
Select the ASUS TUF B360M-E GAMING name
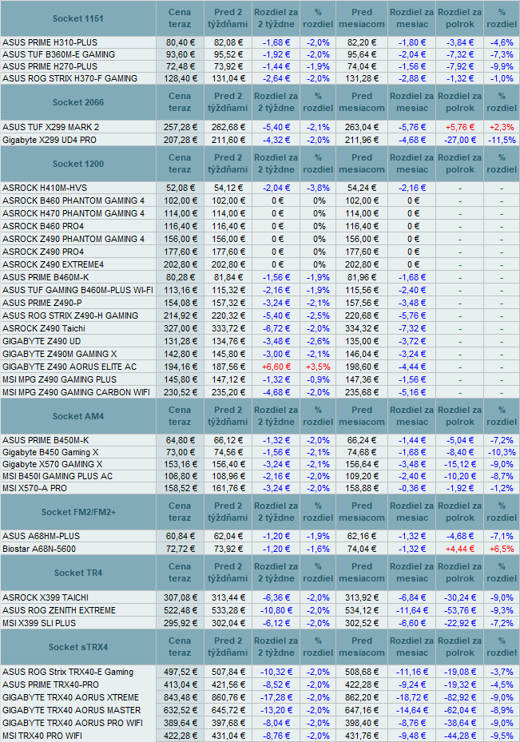tap(58, 54)
